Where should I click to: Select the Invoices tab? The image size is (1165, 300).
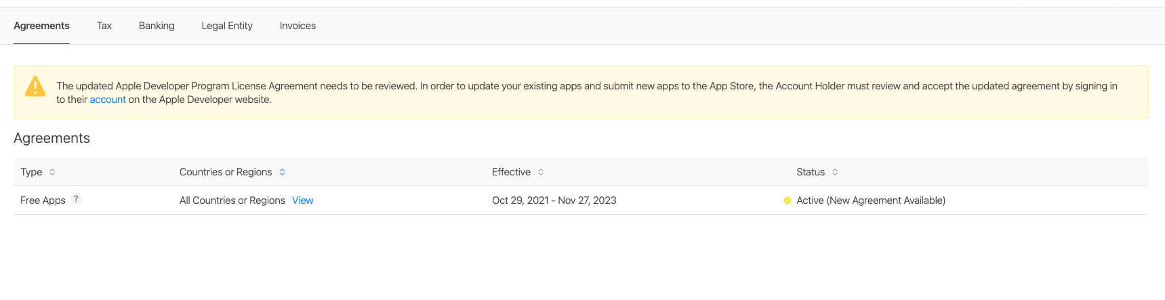click(298, 26)
